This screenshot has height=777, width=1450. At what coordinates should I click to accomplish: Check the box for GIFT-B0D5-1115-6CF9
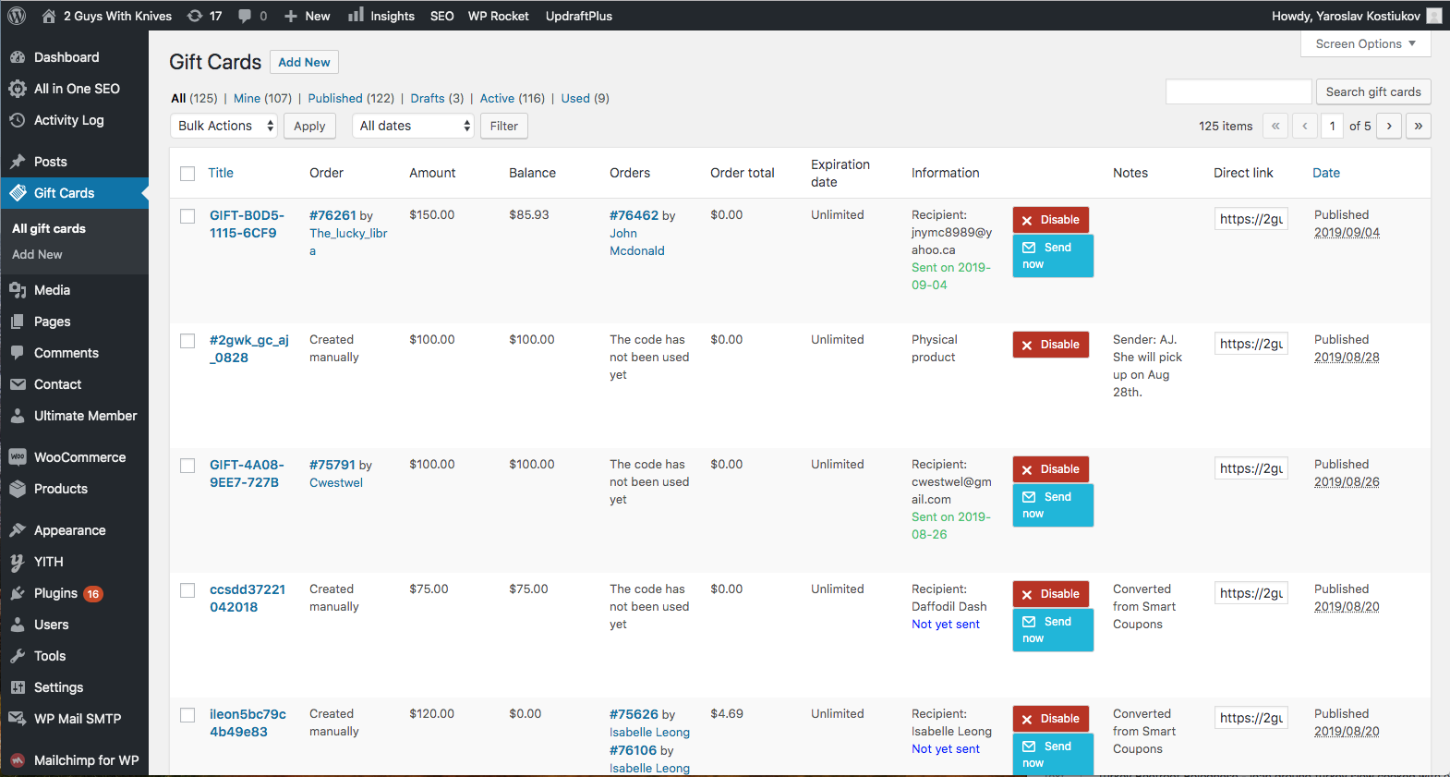point(187,216)
